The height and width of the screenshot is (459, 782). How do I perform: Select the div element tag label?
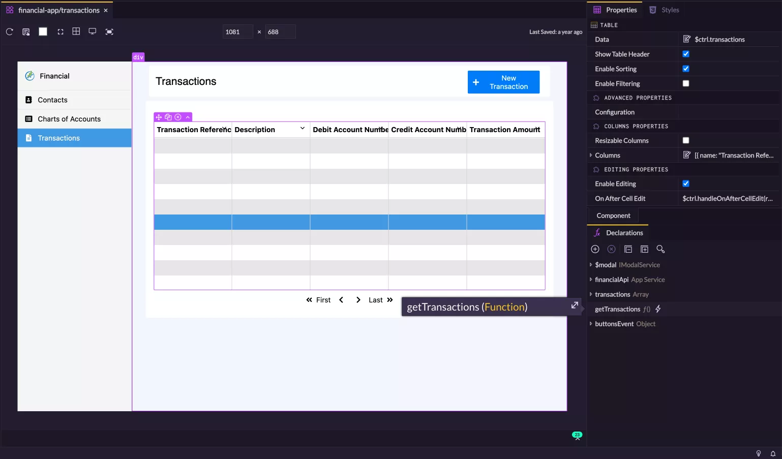pos(138,57)
